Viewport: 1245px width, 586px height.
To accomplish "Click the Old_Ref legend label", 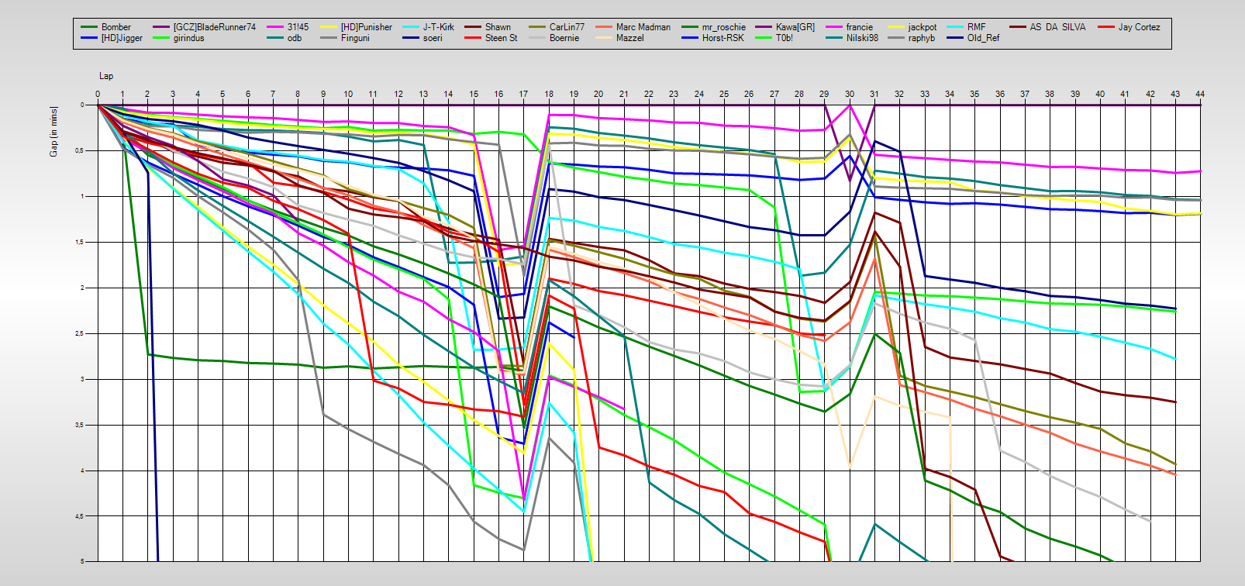I will 983,38.
